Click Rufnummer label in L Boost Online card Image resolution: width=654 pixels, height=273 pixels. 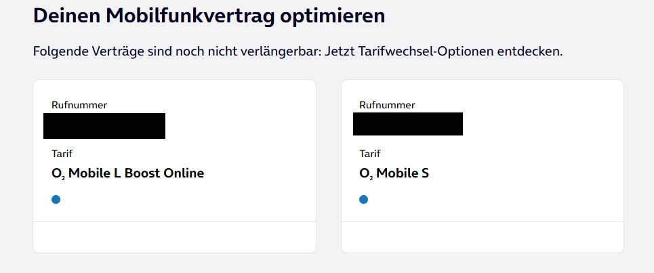[x=79, y=105]
